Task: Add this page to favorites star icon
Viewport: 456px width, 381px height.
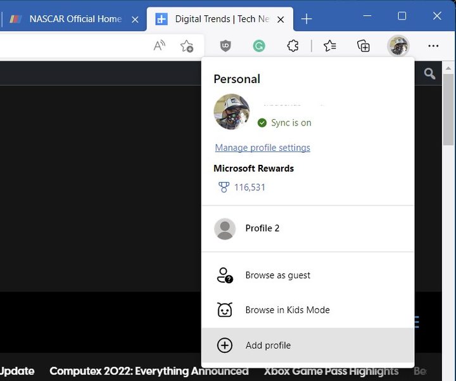Action: [x=187, y=46]
